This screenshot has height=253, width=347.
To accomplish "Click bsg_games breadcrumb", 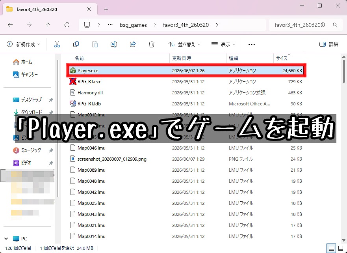I will click(133, 25).
